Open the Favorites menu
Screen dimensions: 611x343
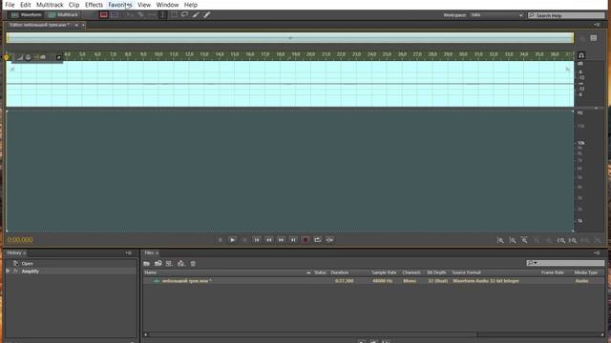click(120, 5)
